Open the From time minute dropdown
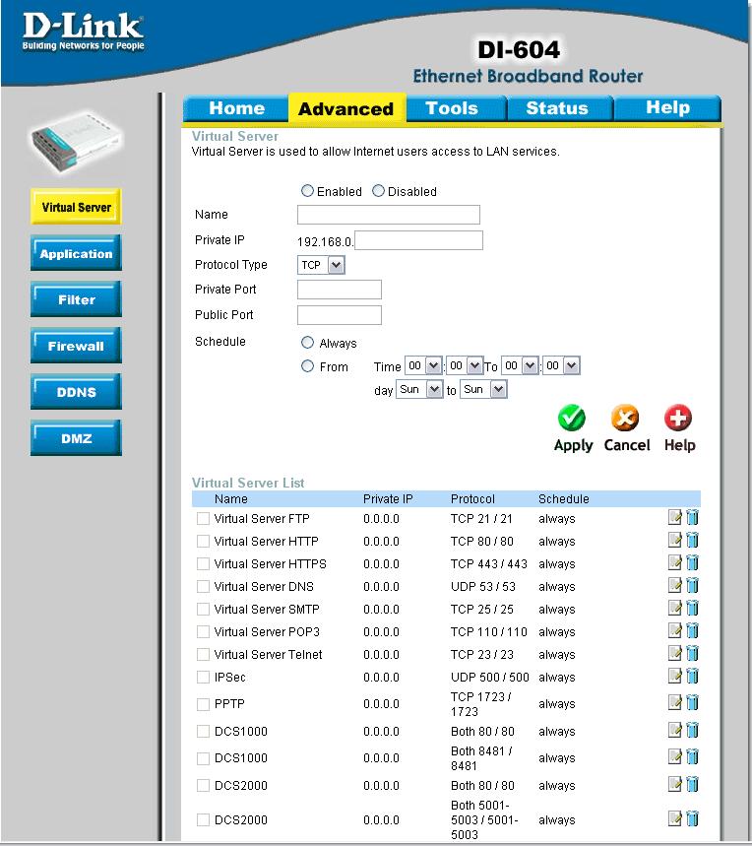This screenshot has width=752, height=846. click(x=466, y=365)
